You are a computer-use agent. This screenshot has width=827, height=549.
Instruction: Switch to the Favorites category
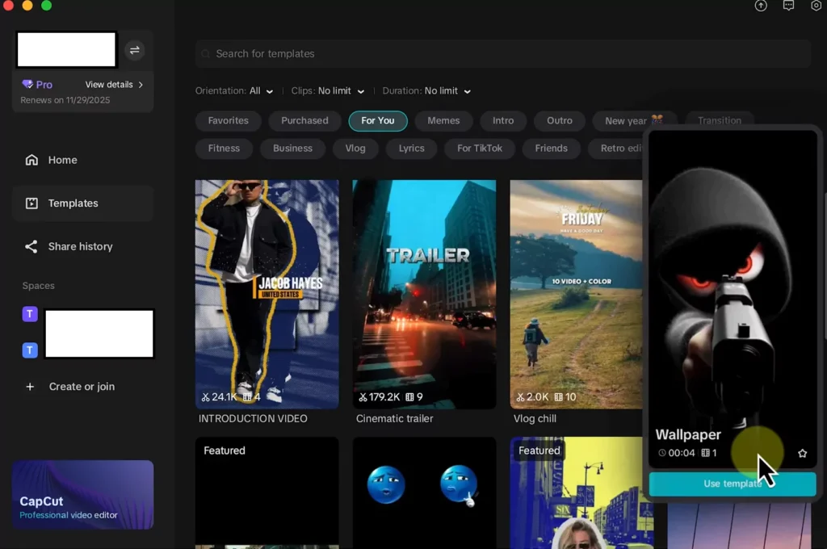coord(228,120)
